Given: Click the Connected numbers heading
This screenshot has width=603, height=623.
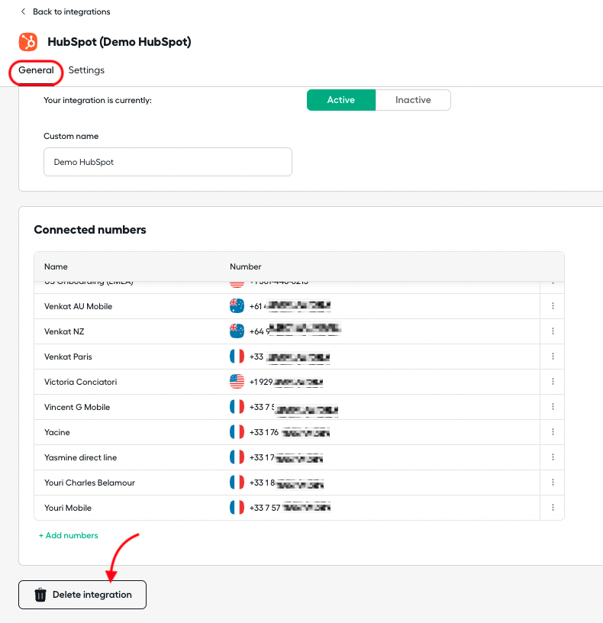Looking at the screenshot, I should pyautogui.click(x=90, y=230).
